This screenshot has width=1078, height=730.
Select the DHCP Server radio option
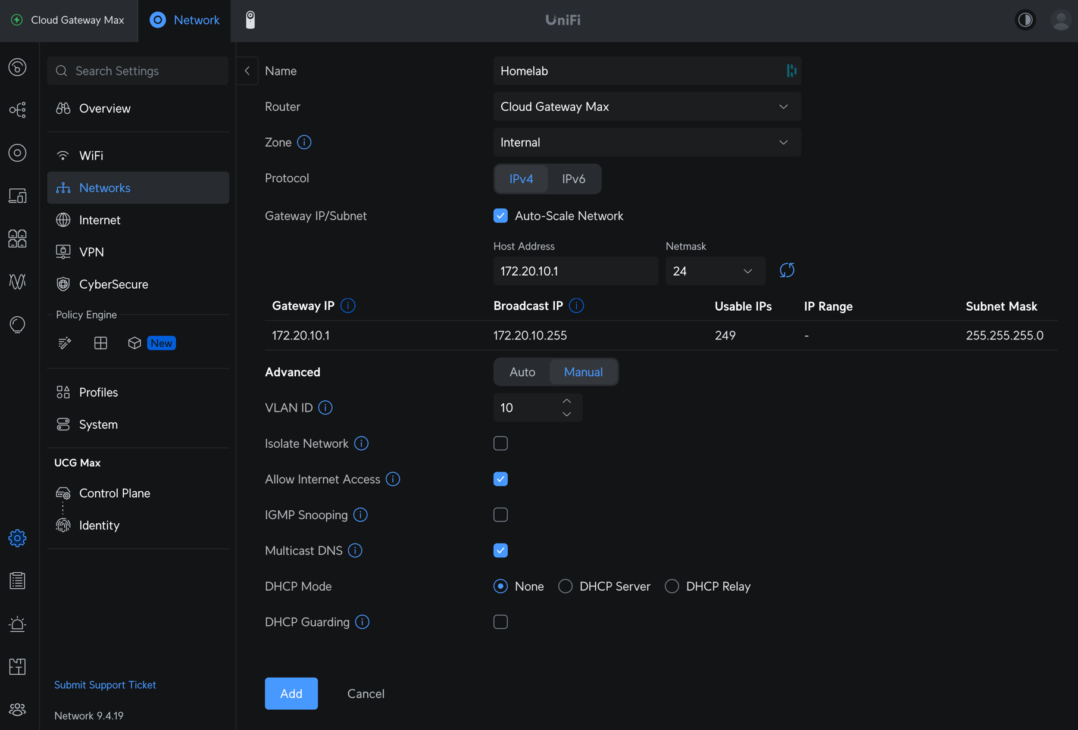coord(565,587)
